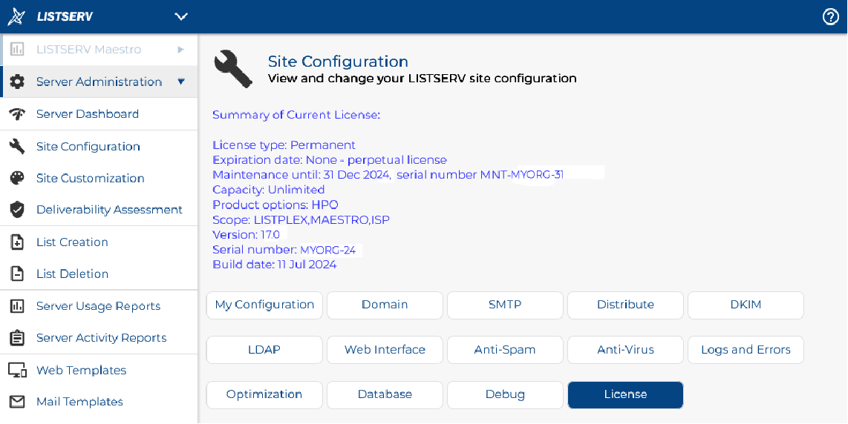
Task: Expand the LISTSERV Maestro menu arrow
Action: (181, 49)
